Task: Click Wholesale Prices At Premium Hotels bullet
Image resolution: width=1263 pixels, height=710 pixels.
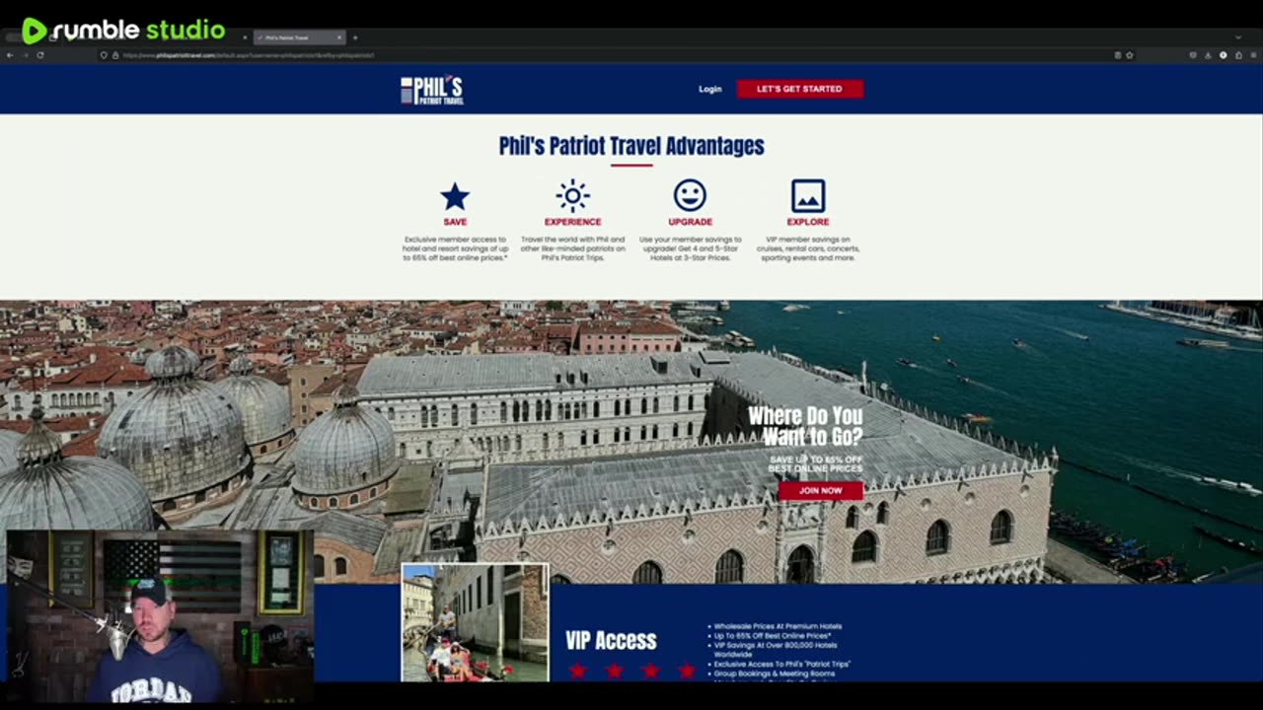Action: 777,626
